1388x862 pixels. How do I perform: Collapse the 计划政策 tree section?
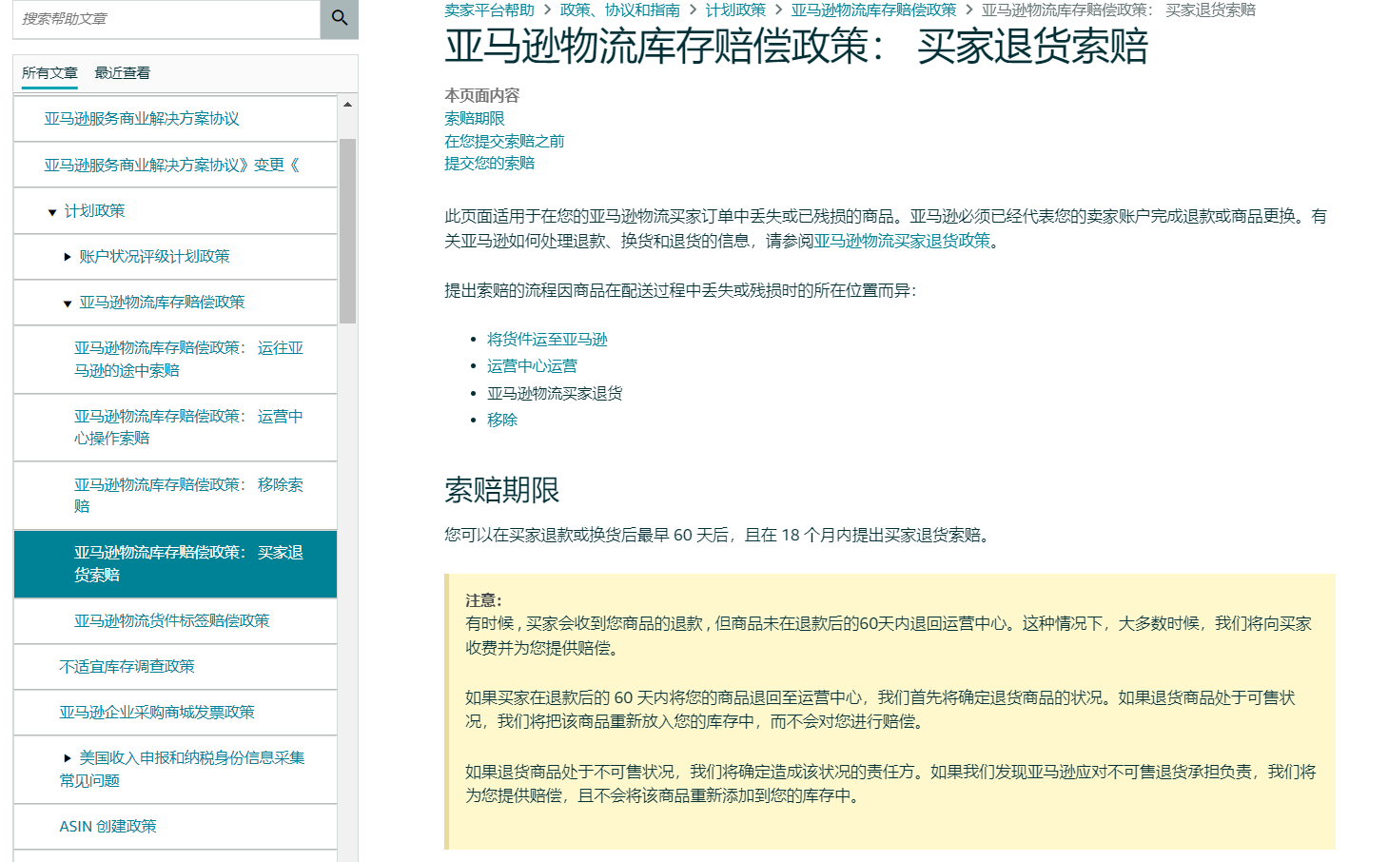[52, 210]
